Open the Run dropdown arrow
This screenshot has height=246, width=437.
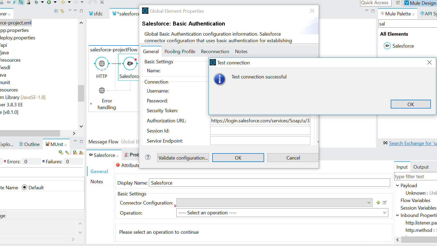[x=55, y=2]
